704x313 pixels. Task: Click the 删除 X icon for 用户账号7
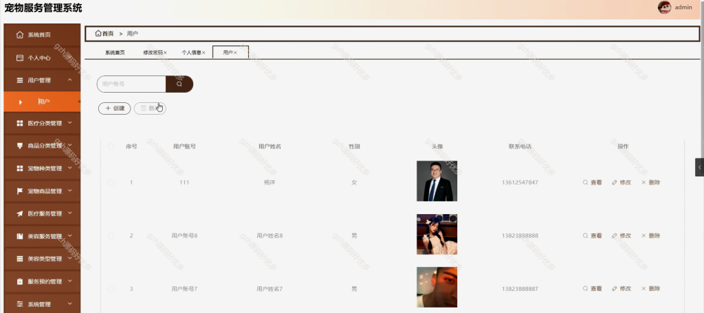coord(643,289)
